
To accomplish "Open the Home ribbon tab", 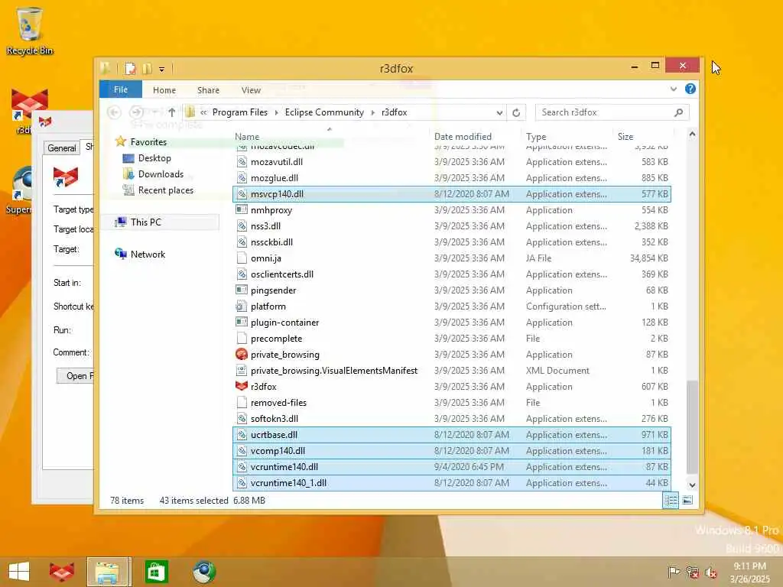I will (164, 90).
